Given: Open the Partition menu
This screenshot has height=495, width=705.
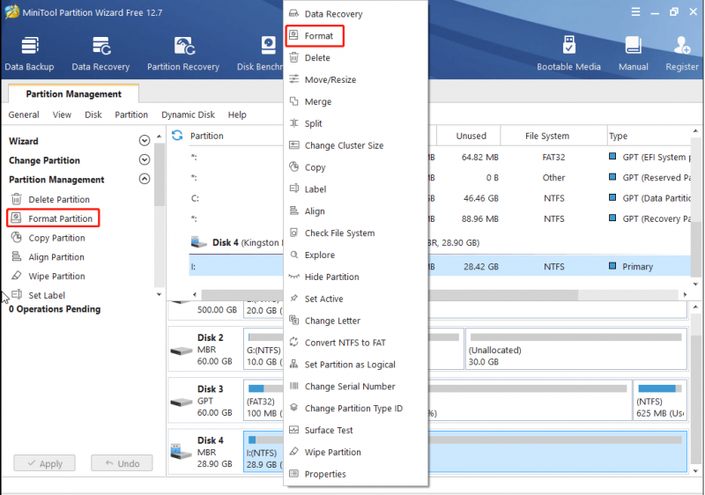Looking at the screenshot, I should coord(131,115).
